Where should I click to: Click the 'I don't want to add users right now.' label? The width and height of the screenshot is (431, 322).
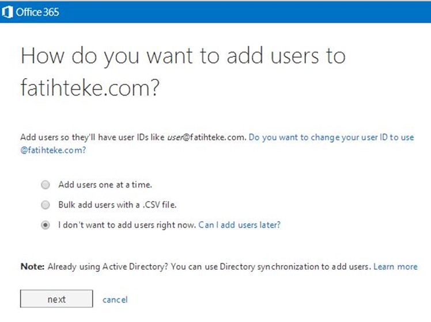click(127, 225)
